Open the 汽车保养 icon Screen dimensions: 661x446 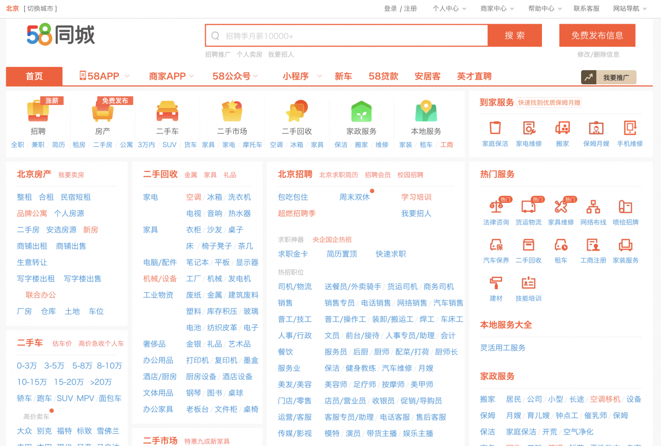[x=496, y=245]
